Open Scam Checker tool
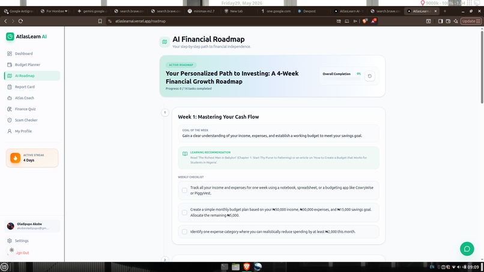Screen dimensions: 484x272 coord(32,120)
